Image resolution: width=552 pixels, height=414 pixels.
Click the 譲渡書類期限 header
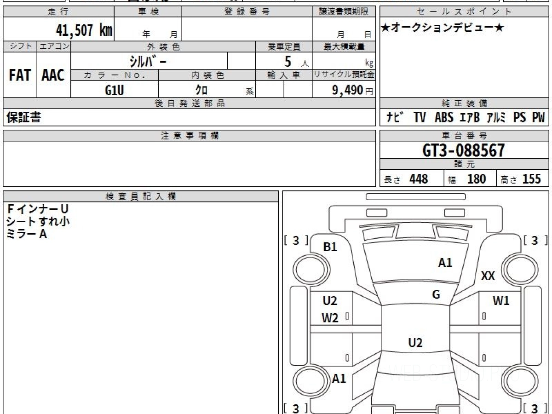click(x=344, y=12)
